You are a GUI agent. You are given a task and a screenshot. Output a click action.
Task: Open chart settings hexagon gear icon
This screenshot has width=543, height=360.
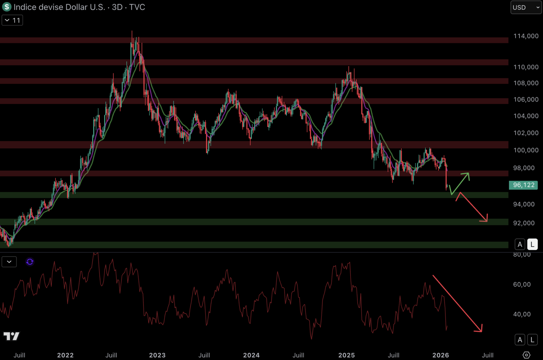tap(526, 355)
